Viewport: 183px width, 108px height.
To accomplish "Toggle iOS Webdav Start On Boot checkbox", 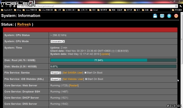I will [x=86, y=79].
